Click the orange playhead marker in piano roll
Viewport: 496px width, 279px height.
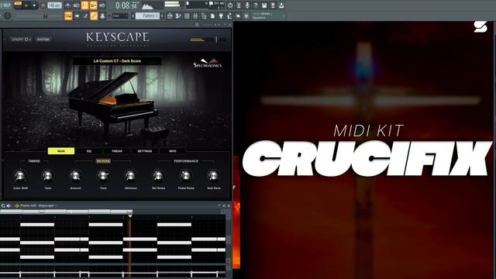coord(130,215)
